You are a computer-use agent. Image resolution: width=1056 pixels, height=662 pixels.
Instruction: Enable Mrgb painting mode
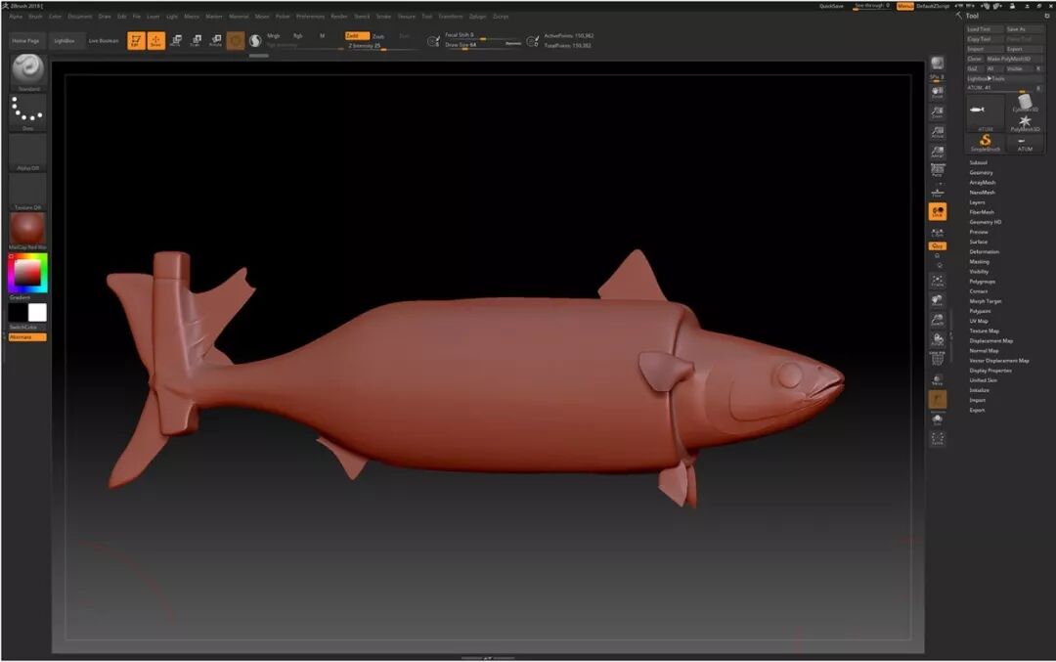click(274, 36)
